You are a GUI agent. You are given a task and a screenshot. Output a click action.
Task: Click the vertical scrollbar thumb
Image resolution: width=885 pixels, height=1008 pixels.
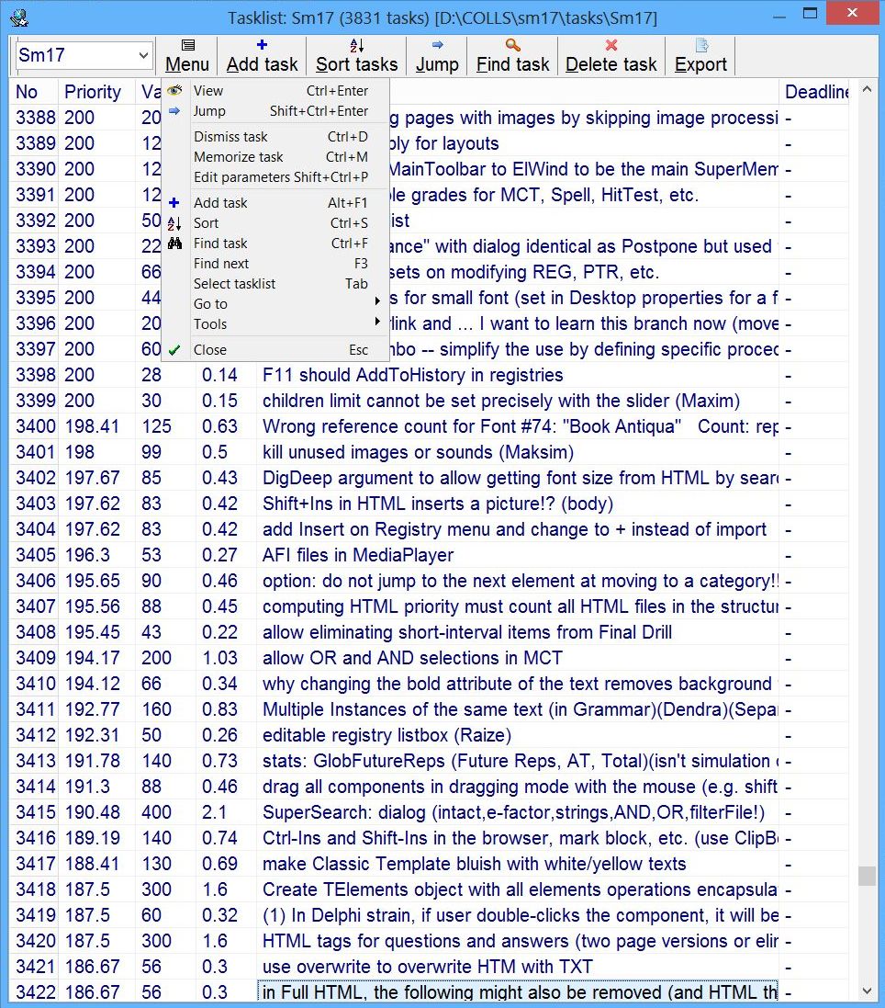click(866, 876)
